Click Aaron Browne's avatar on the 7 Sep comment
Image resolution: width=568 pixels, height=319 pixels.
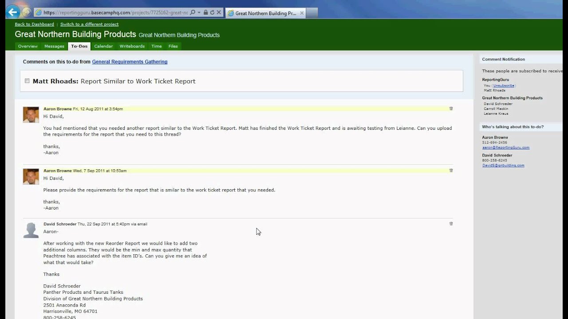pos(31,177)
